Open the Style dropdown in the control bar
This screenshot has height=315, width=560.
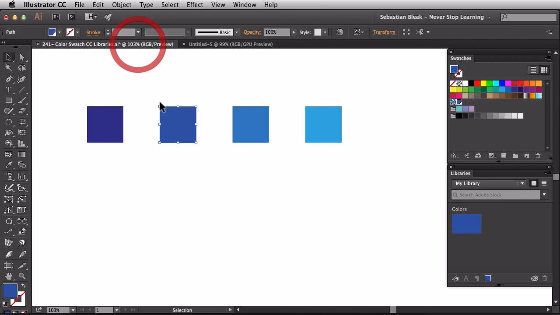coord(324,32)
